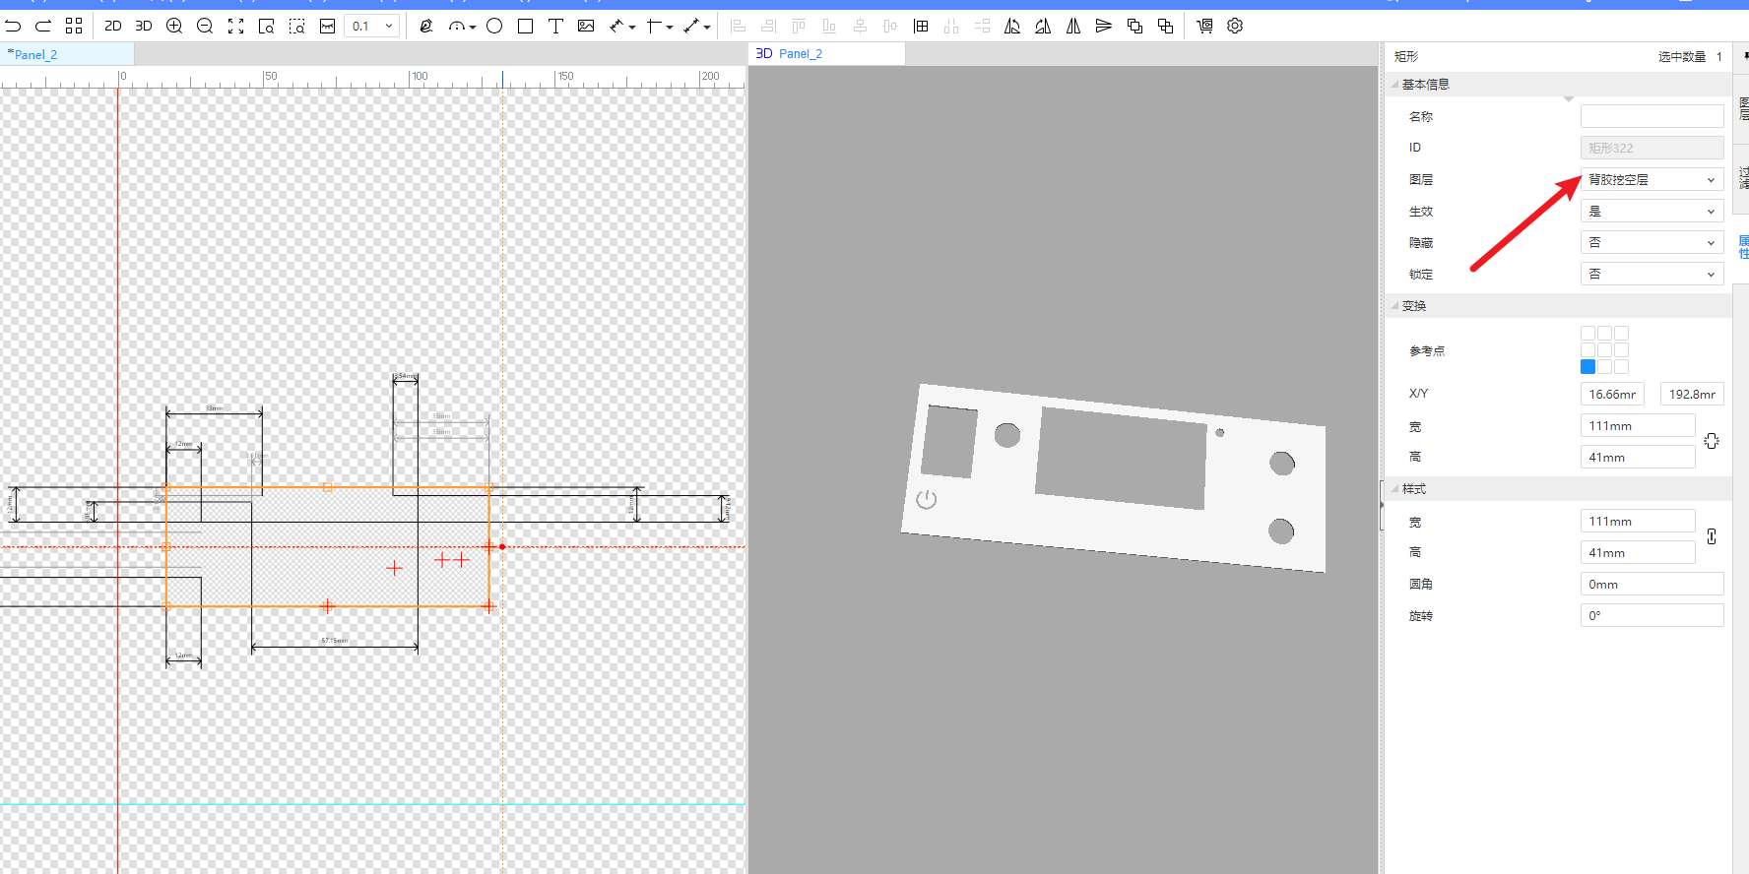
Task: Click the 名称 name input field
Action: pyautogui.click(x=1652, y=116)
